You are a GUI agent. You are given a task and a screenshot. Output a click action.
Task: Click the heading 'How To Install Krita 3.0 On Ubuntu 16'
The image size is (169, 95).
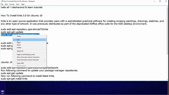click(22, 16)
